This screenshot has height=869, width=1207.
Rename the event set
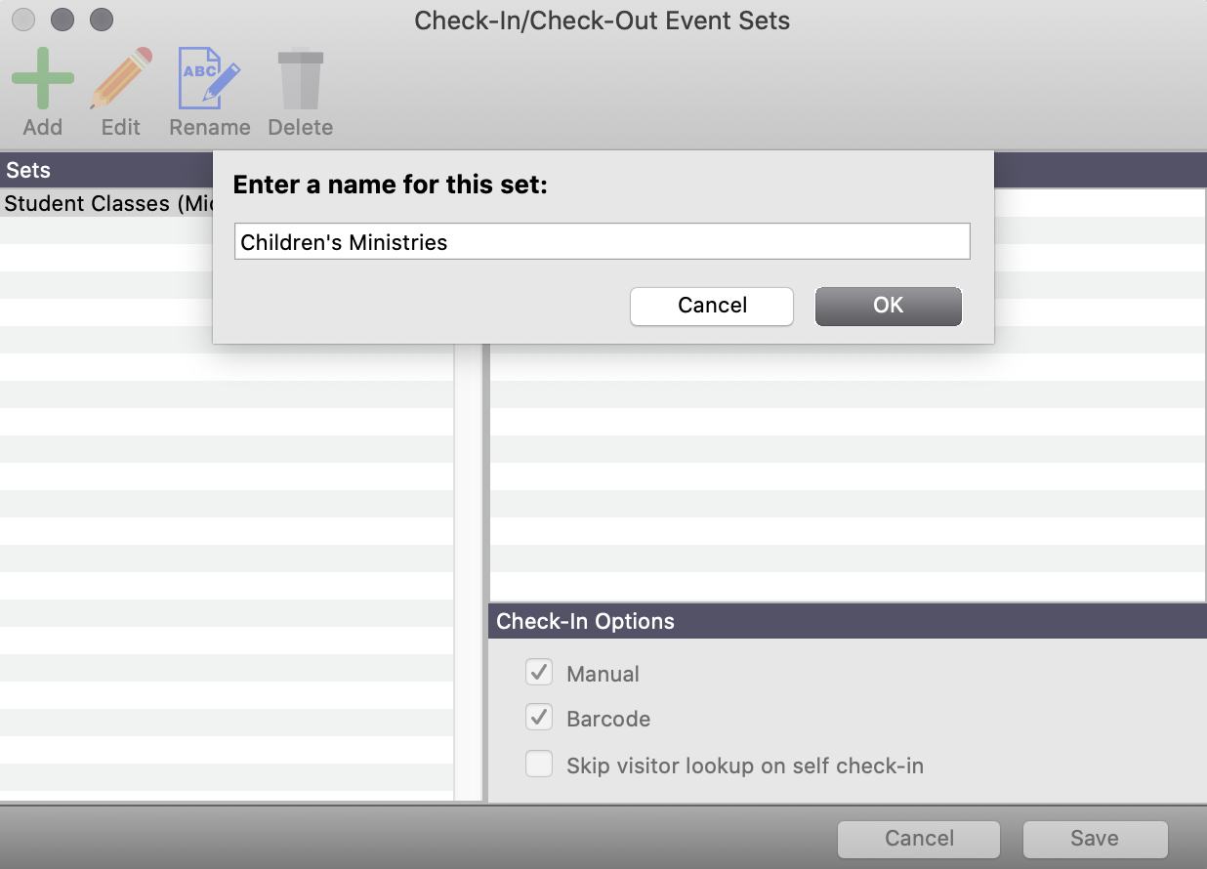pos(208,88)
